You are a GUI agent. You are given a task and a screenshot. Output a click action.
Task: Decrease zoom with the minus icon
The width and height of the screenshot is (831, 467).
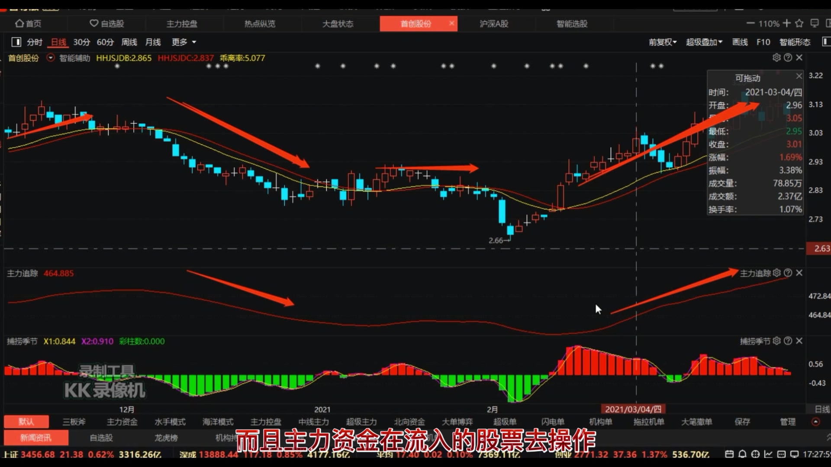click(x=750, y=23)
